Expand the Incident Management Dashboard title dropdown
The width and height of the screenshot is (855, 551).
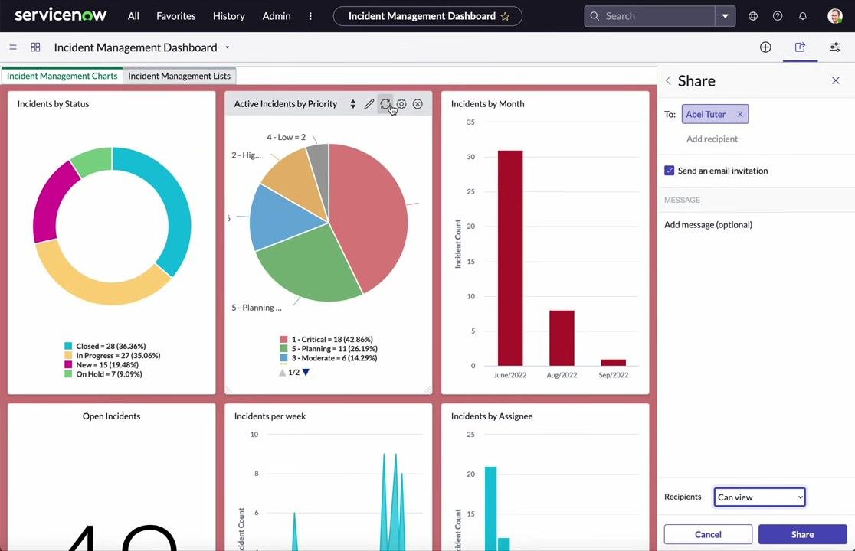pos(228,47)
